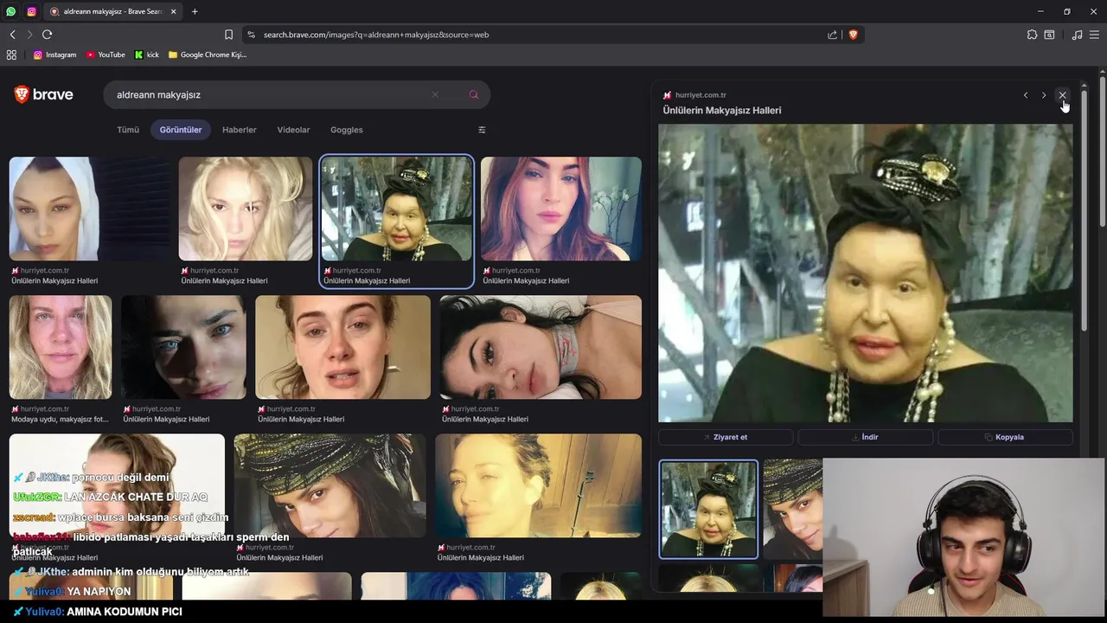Screen dimensions: 1107x623
Task: Close the image preview panel
Action: tap(1062, 95)
